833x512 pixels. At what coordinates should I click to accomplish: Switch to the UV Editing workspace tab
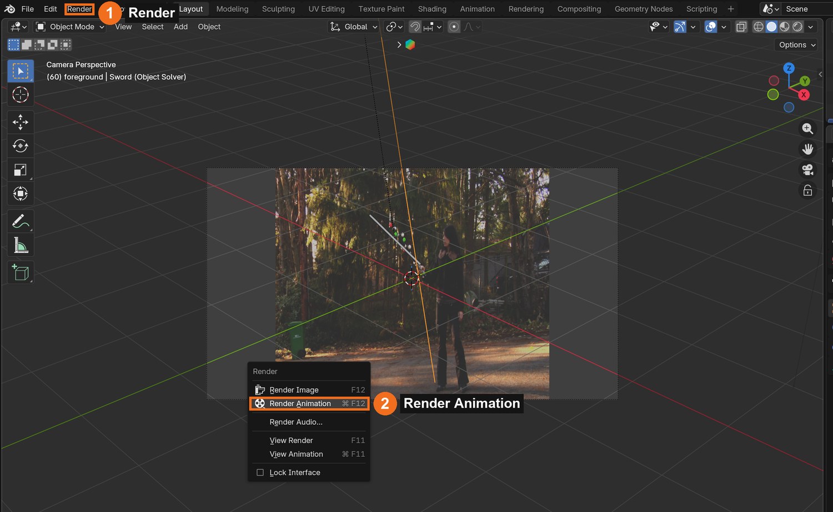click(x=327, y=9)
